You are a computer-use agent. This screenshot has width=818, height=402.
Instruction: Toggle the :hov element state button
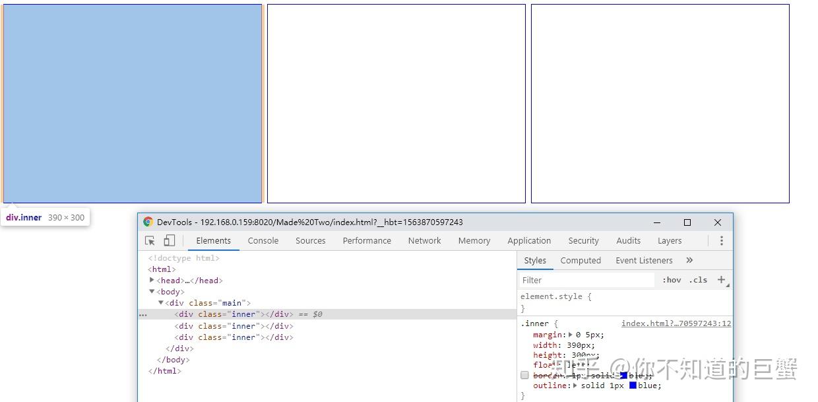[672, 280]
